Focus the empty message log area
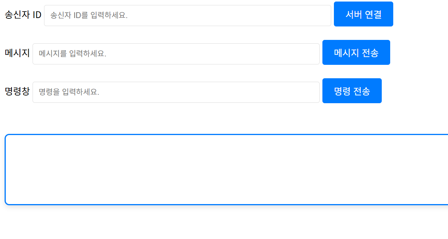The height and width of the screenshot is (239, 448). tap(226, 170)
